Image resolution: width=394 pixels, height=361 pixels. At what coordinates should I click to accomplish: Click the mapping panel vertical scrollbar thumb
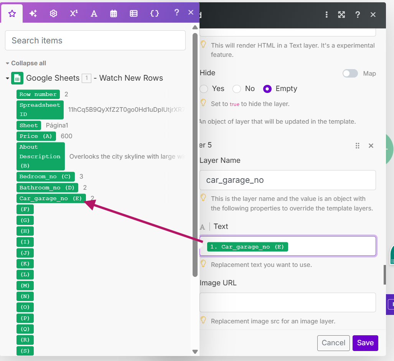point(195,155)
